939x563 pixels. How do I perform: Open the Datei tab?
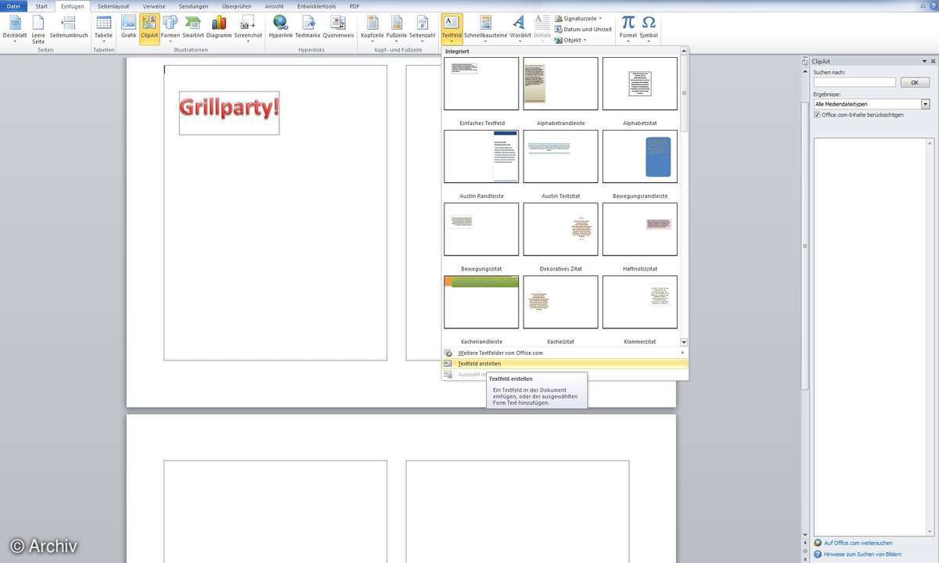[x=13, y=6]
